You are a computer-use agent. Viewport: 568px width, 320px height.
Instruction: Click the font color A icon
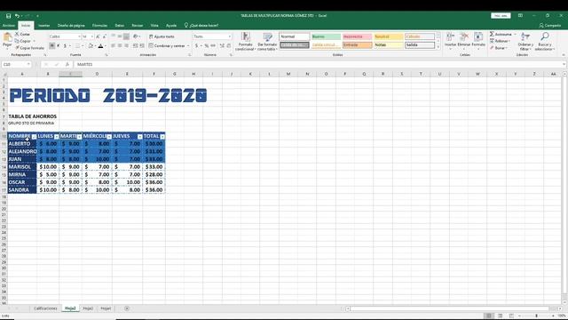pyautogui.click(x=100, y=46)
